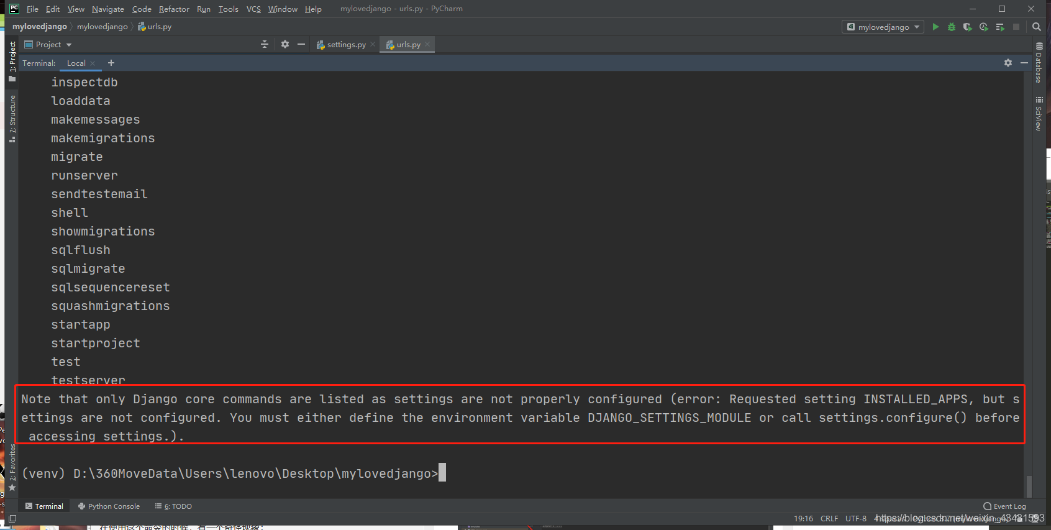The width and height of the screenshot is (1051, 530).
Task: Open the Event Log
Action: click(x=1005, y=506)
